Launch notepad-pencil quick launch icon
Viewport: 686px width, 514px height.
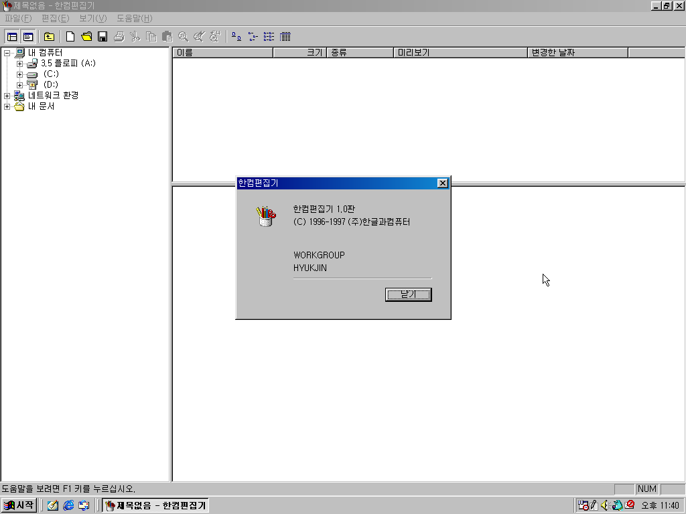53,505
